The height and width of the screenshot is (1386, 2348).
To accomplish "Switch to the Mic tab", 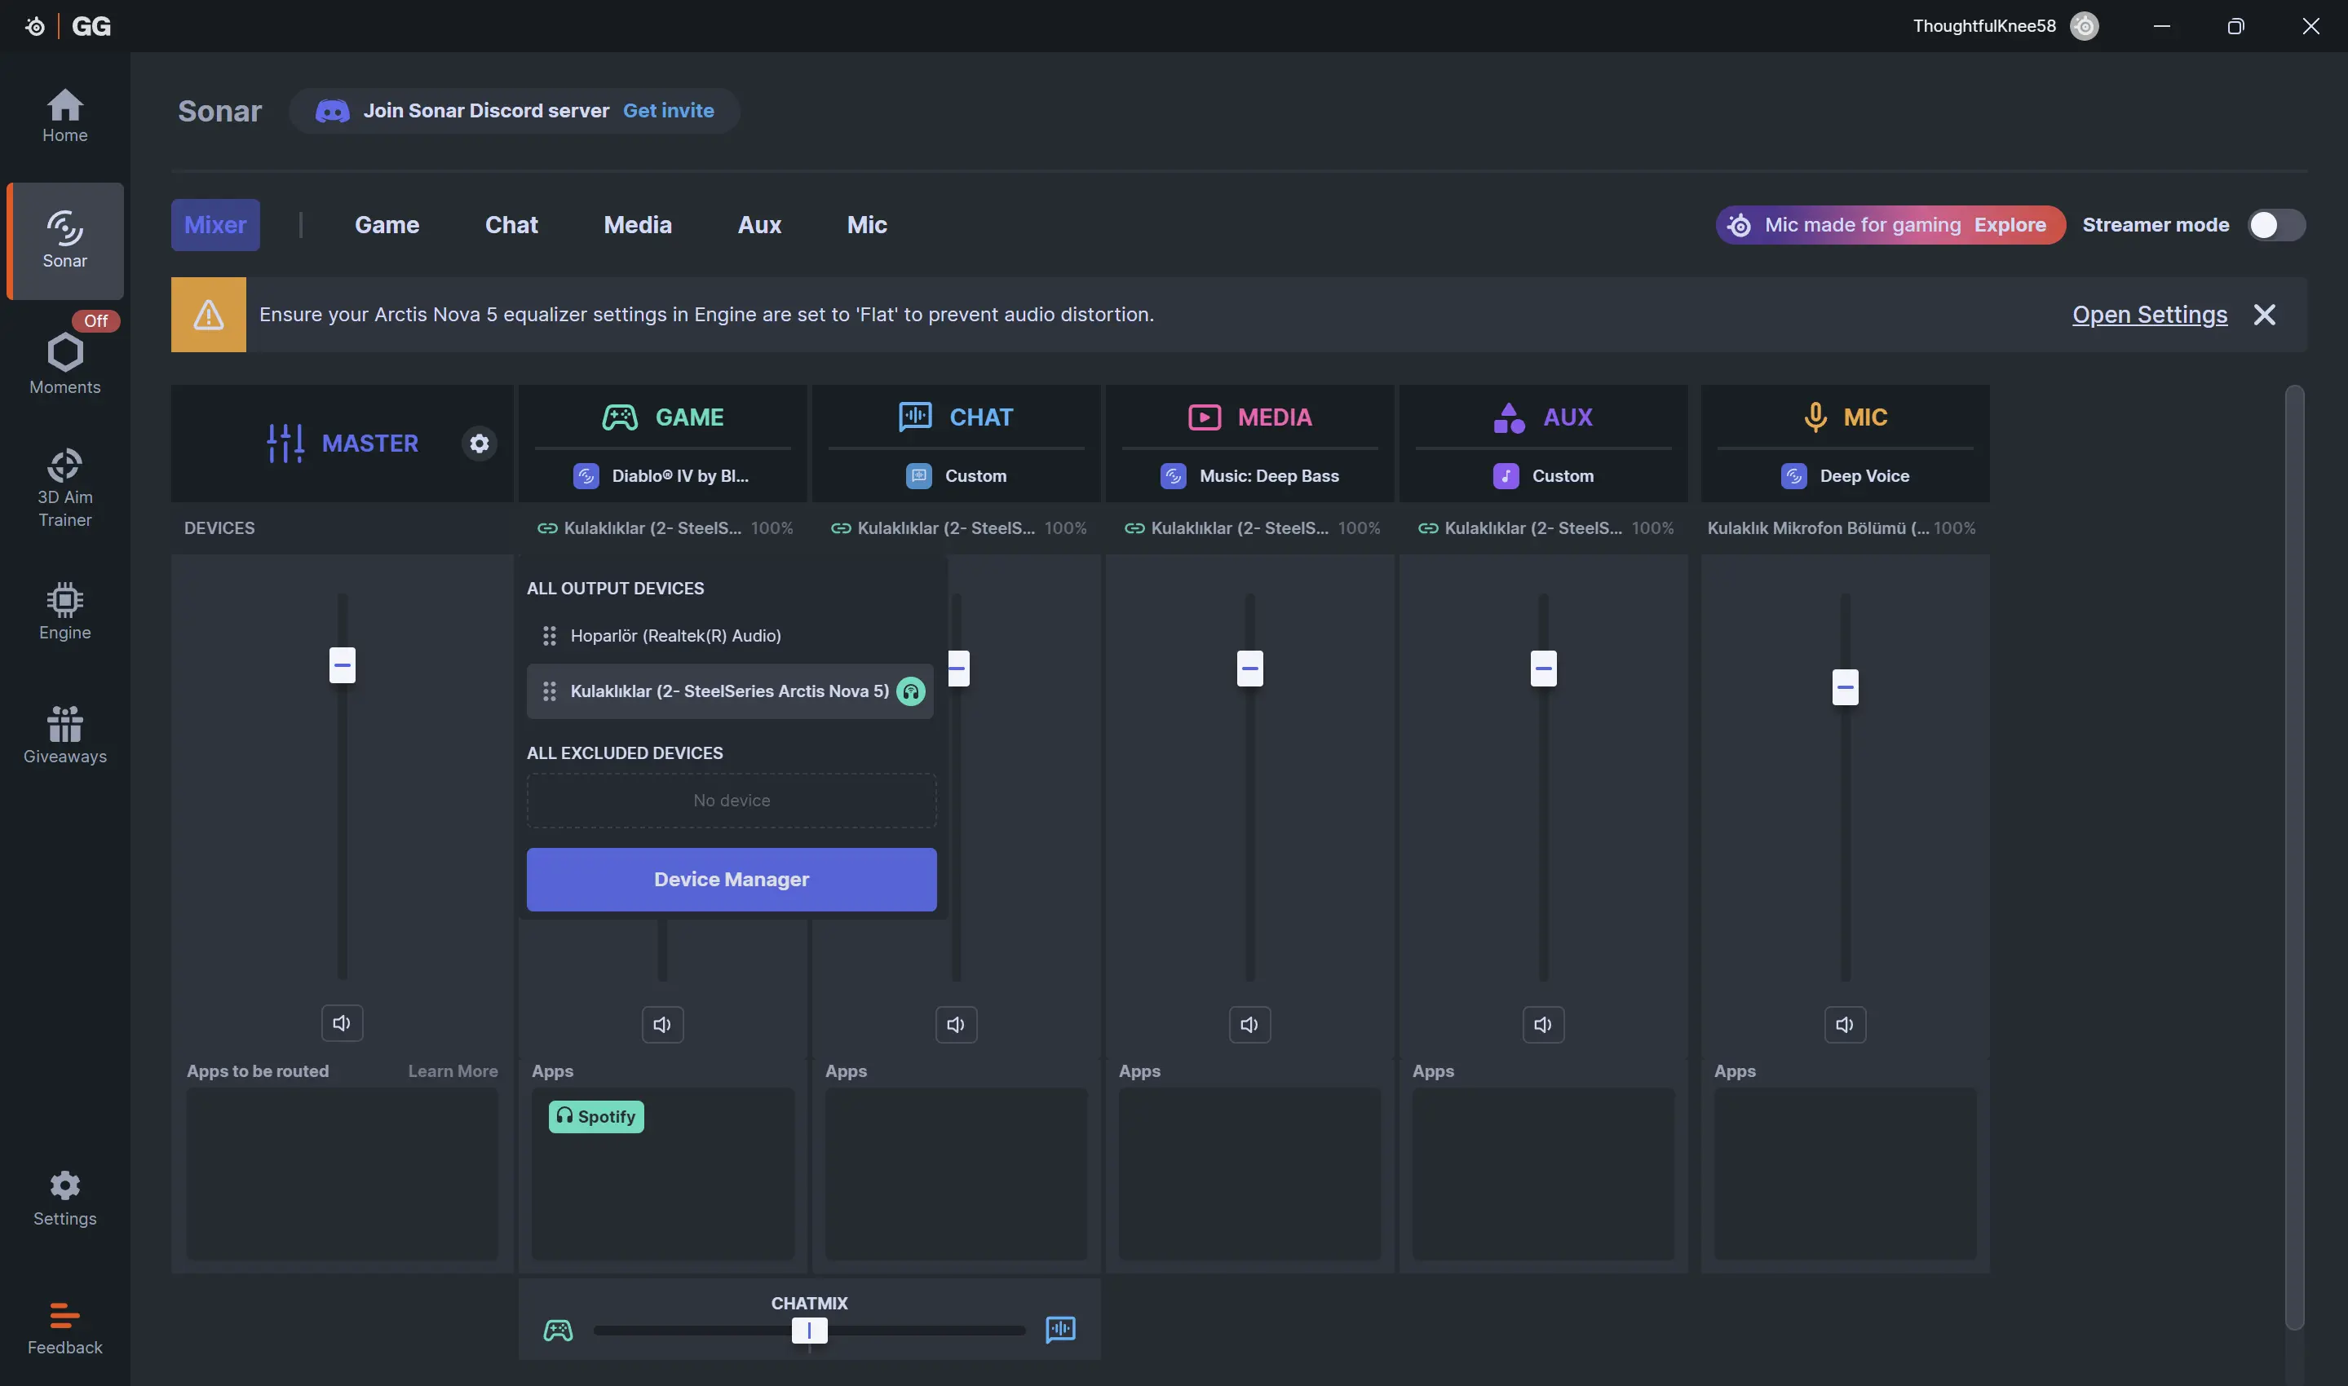I will click(x=867, y=225).
